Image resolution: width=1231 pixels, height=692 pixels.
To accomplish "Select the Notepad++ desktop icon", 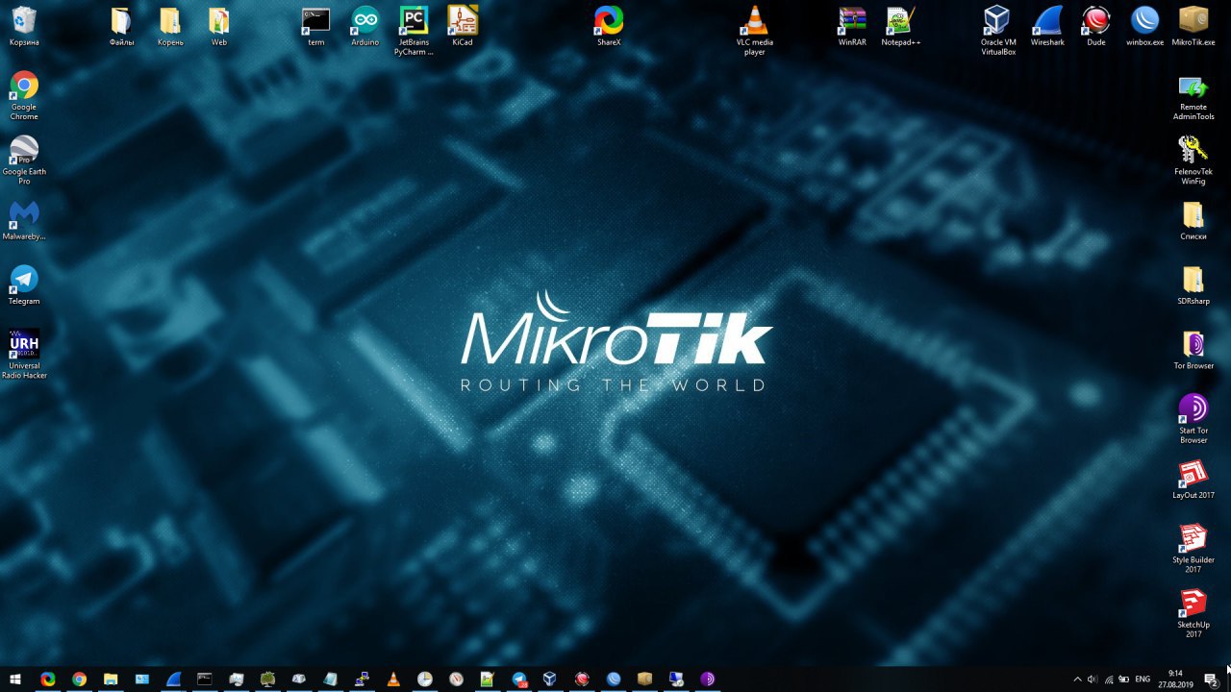I will click(x=901, y=26).
